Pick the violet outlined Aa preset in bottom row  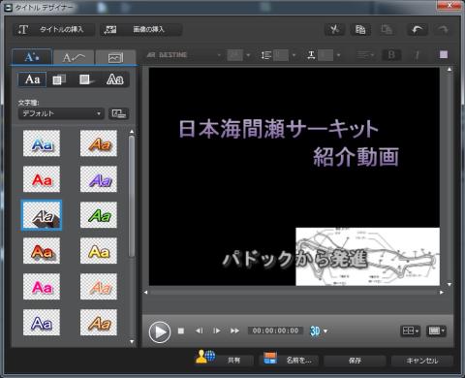click(42, 323)
